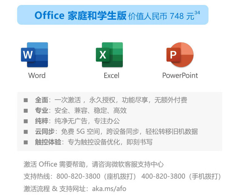The height and width of the screenshot is (195, 232).
Task: Click the superscript footnote '34'
Action: 197,13
